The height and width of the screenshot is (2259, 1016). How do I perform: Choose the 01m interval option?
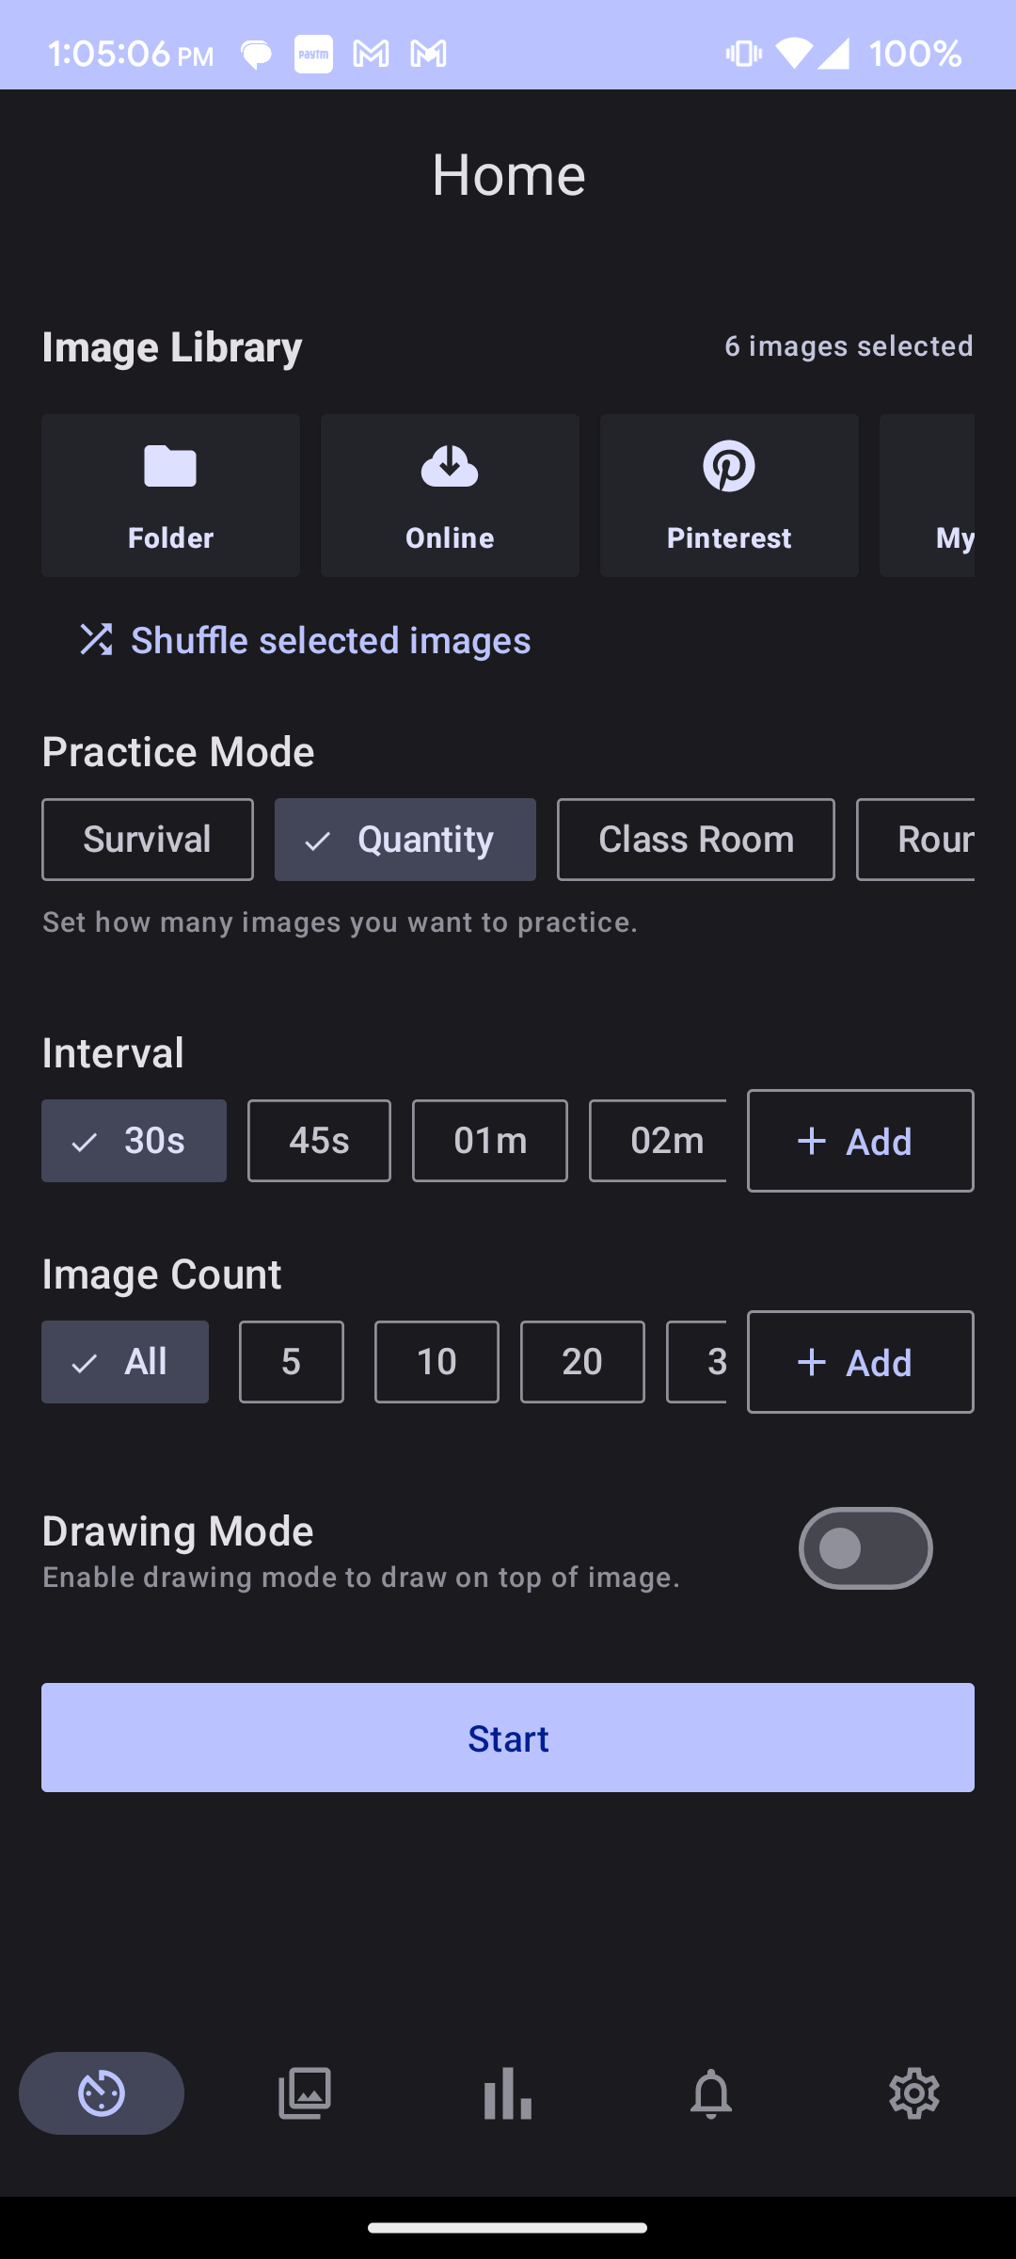click(x=490, y=1141)
